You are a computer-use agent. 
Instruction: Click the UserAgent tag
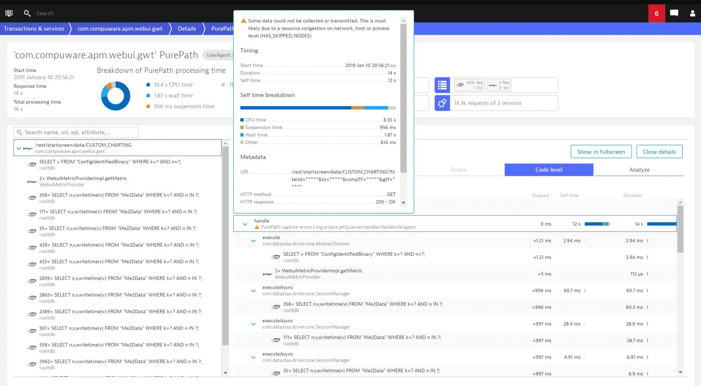tap(218, 55)
